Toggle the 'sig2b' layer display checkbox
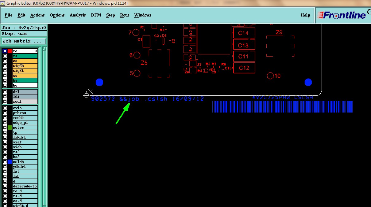Screen dimensions: 371x207 click(5, 66)
